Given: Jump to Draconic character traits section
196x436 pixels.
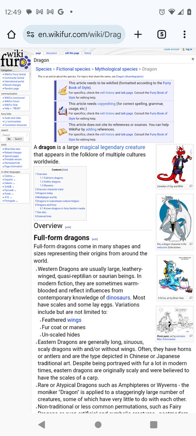Looking at the screenshot, I should 50,189.
